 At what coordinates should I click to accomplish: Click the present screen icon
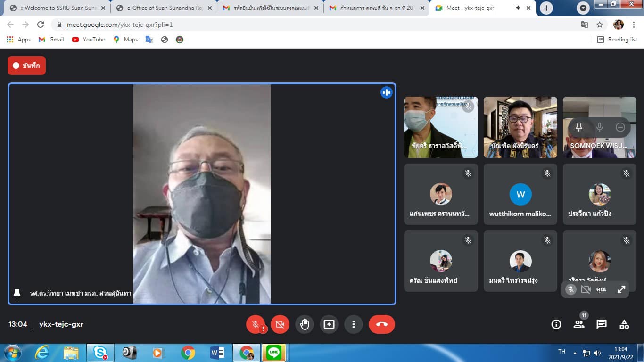tap(329, 324)
